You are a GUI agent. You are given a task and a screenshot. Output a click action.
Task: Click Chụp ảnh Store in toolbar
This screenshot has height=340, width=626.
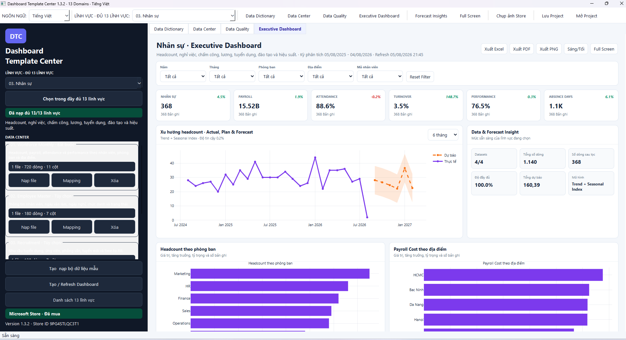pyautogui.click(x=511, y=16)
